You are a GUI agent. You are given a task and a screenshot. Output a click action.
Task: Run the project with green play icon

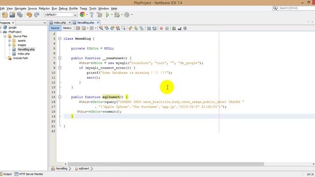pyautogui.click(x=107, y=15)
